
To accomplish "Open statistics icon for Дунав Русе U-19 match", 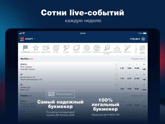I will tap(144, 74).
